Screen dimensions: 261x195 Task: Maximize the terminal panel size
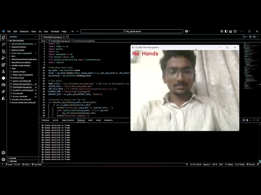(x=254, y=120)
